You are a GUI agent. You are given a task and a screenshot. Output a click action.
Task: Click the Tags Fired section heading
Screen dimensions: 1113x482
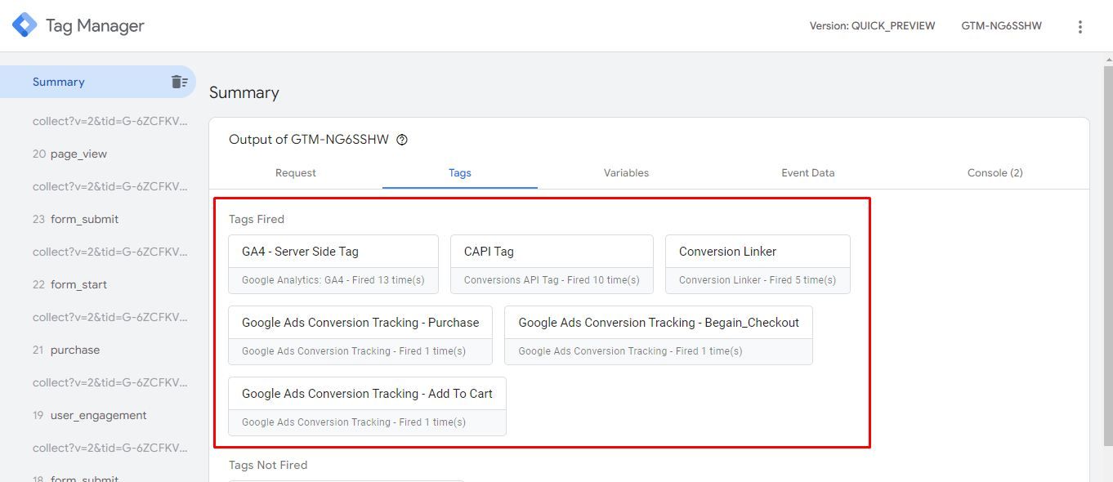coord(257,219)
